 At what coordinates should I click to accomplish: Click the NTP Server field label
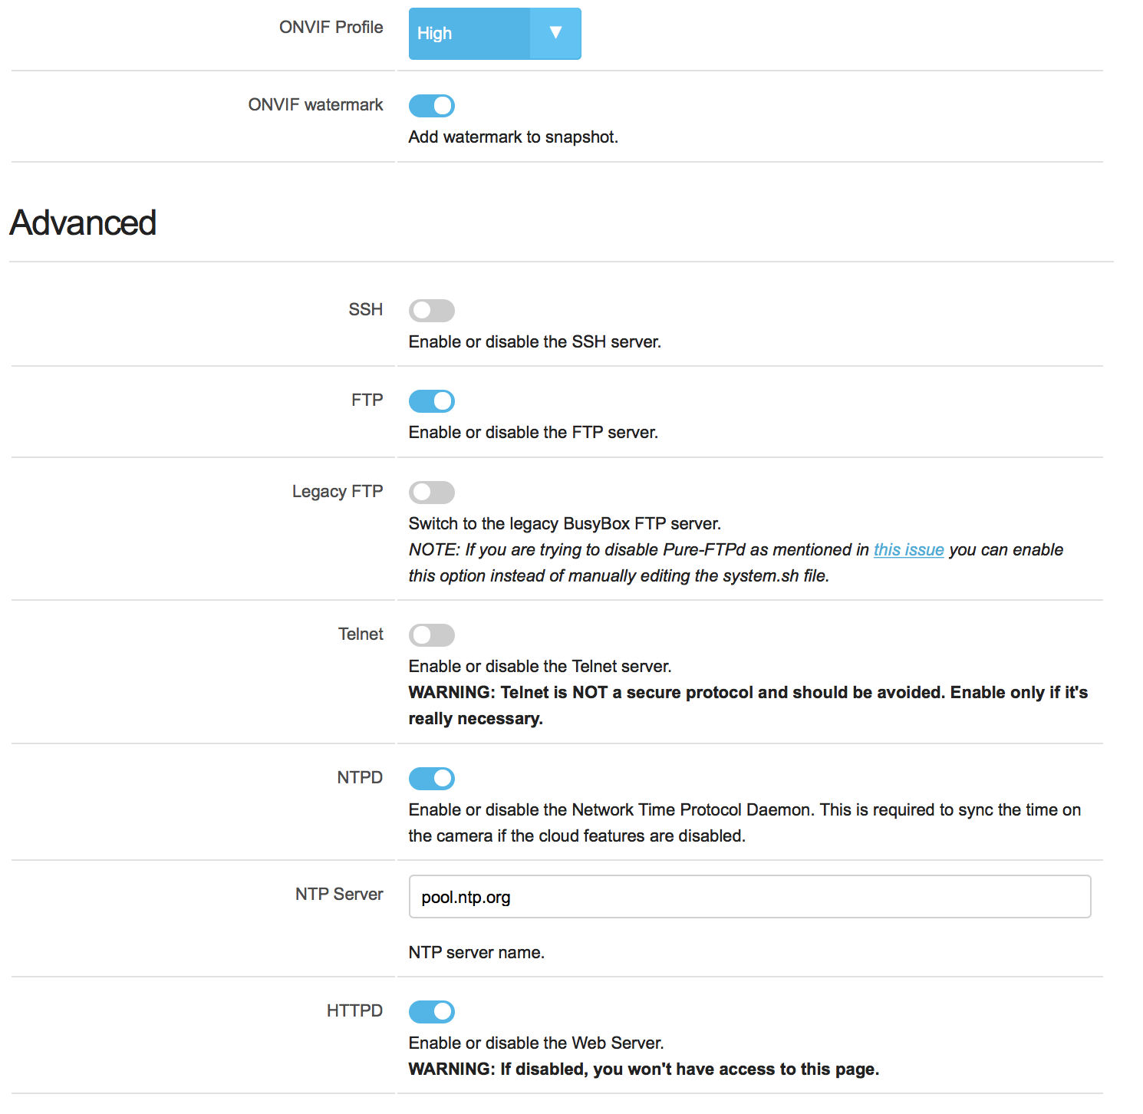tap(338, 895)
